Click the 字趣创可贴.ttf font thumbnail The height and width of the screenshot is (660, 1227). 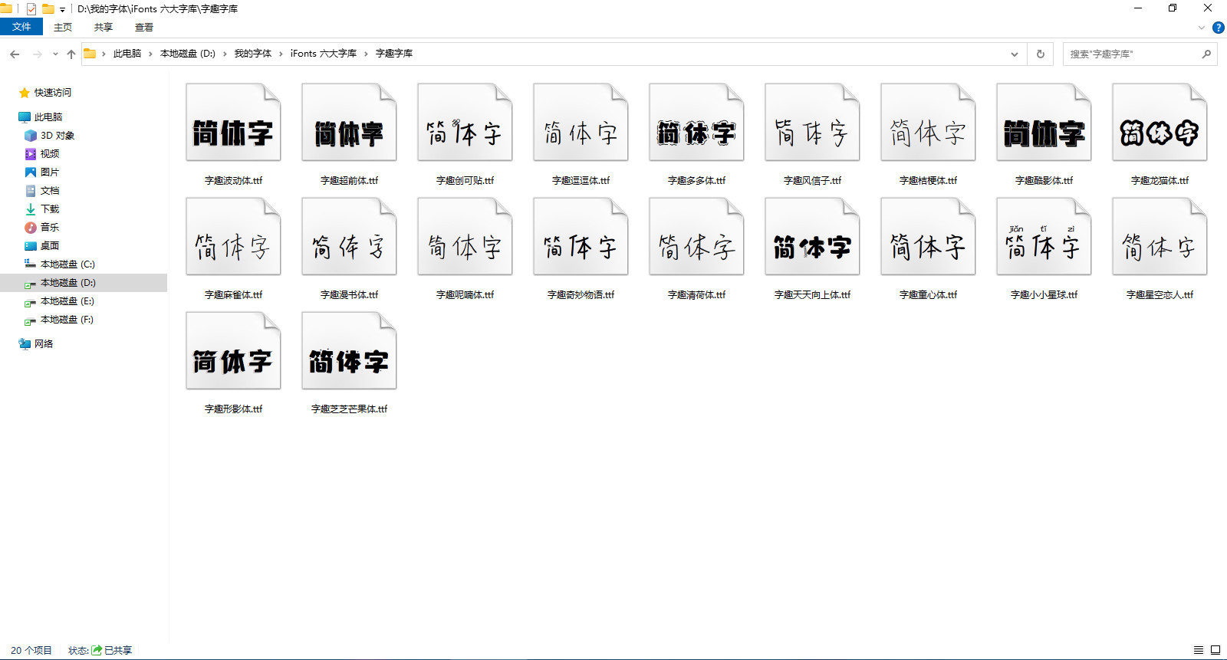click(x=465, y=123)
